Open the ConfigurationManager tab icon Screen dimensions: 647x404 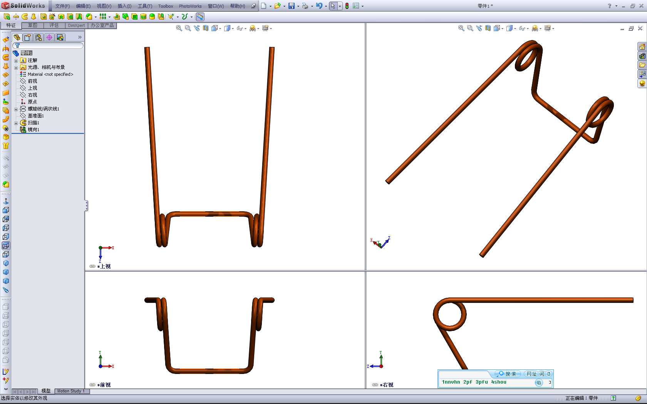[x=39, y=37]
